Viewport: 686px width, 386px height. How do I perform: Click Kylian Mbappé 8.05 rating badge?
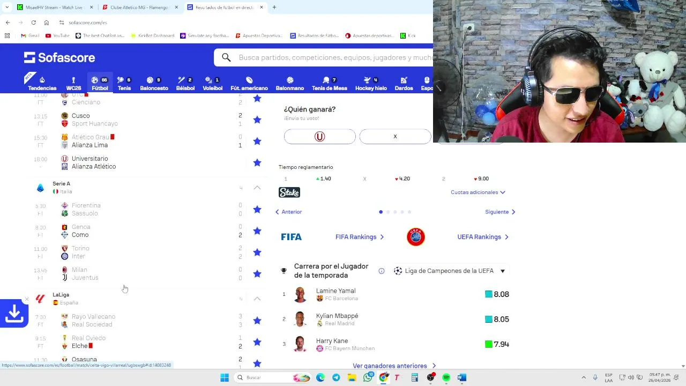pos(497,320)
